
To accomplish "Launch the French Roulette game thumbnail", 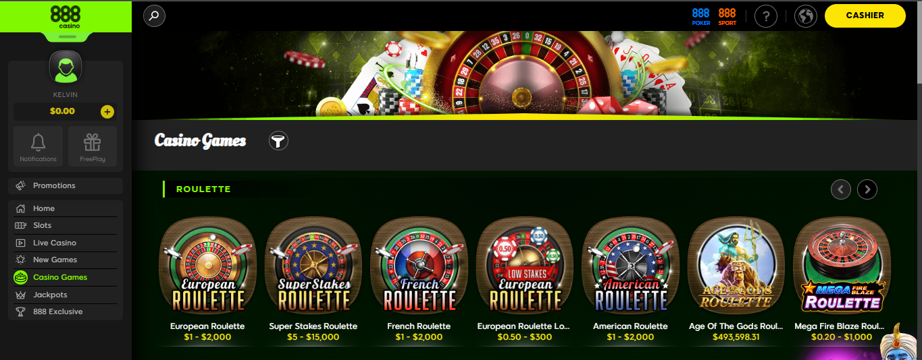I will point(419,265).
